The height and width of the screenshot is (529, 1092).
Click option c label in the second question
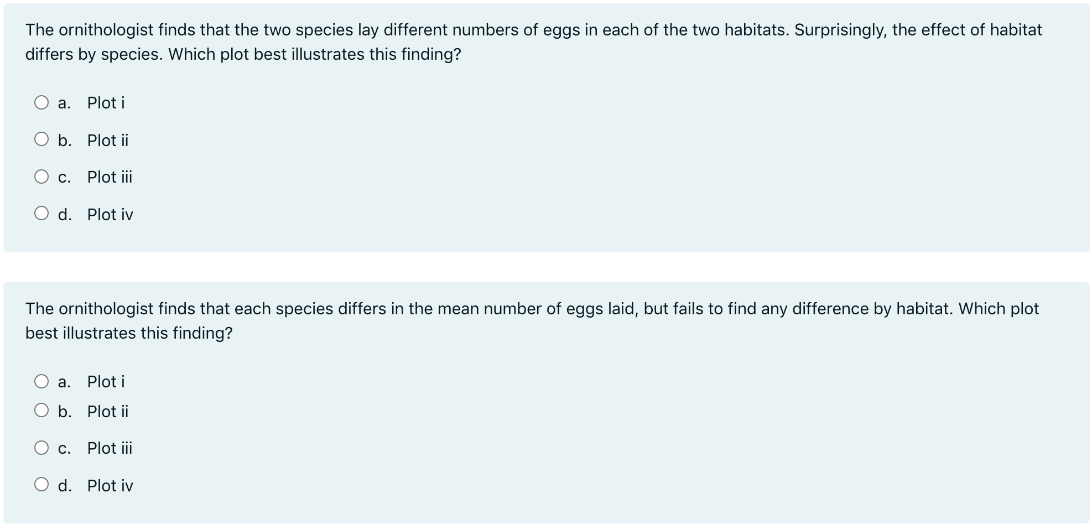point(65,448)
